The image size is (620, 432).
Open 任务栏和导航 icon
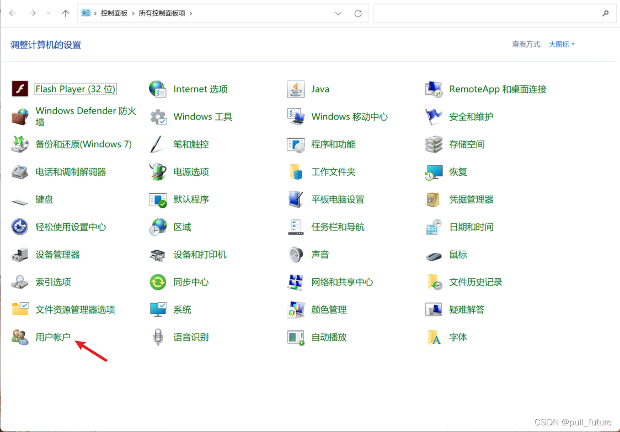pyautogui.click(x=296, y=227)
